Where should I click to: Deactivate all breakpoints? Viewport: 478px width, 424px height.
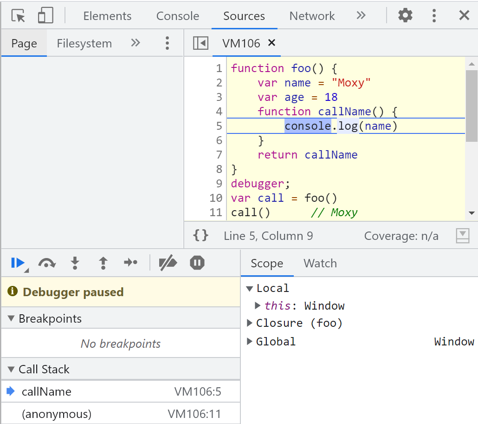168,263
